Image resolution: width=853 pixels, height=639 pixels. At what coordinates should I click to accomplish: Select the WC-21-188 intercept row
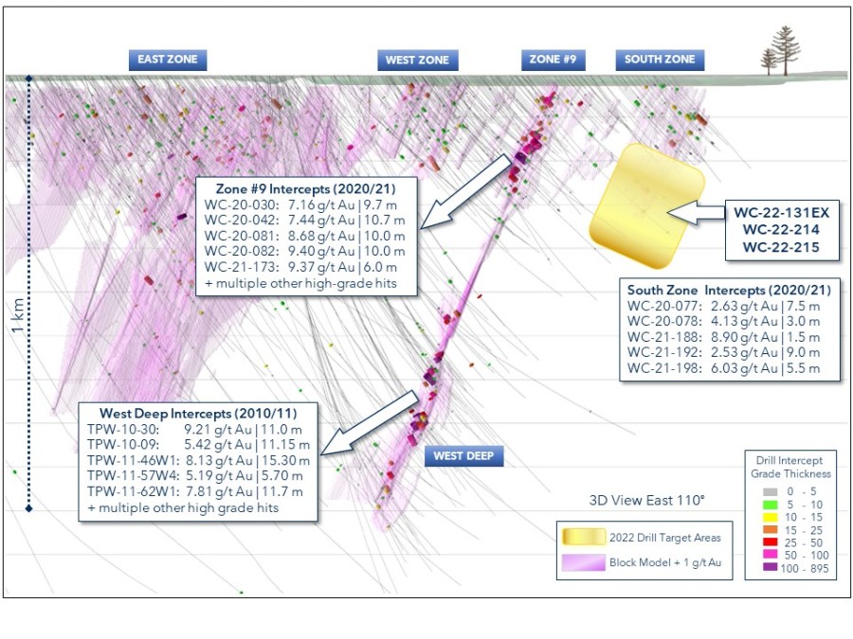[723, 337]
